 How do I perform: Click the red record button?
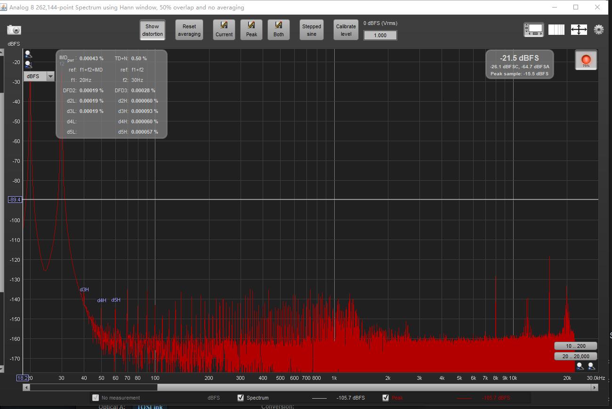pyautogui.click(x=586, y=60)
